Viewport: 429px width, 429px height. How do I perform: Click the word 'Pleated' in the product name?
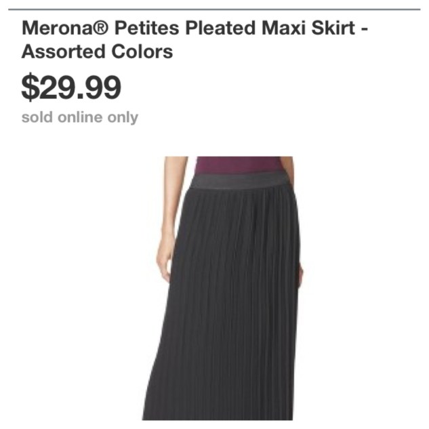(x=220, y=28)
